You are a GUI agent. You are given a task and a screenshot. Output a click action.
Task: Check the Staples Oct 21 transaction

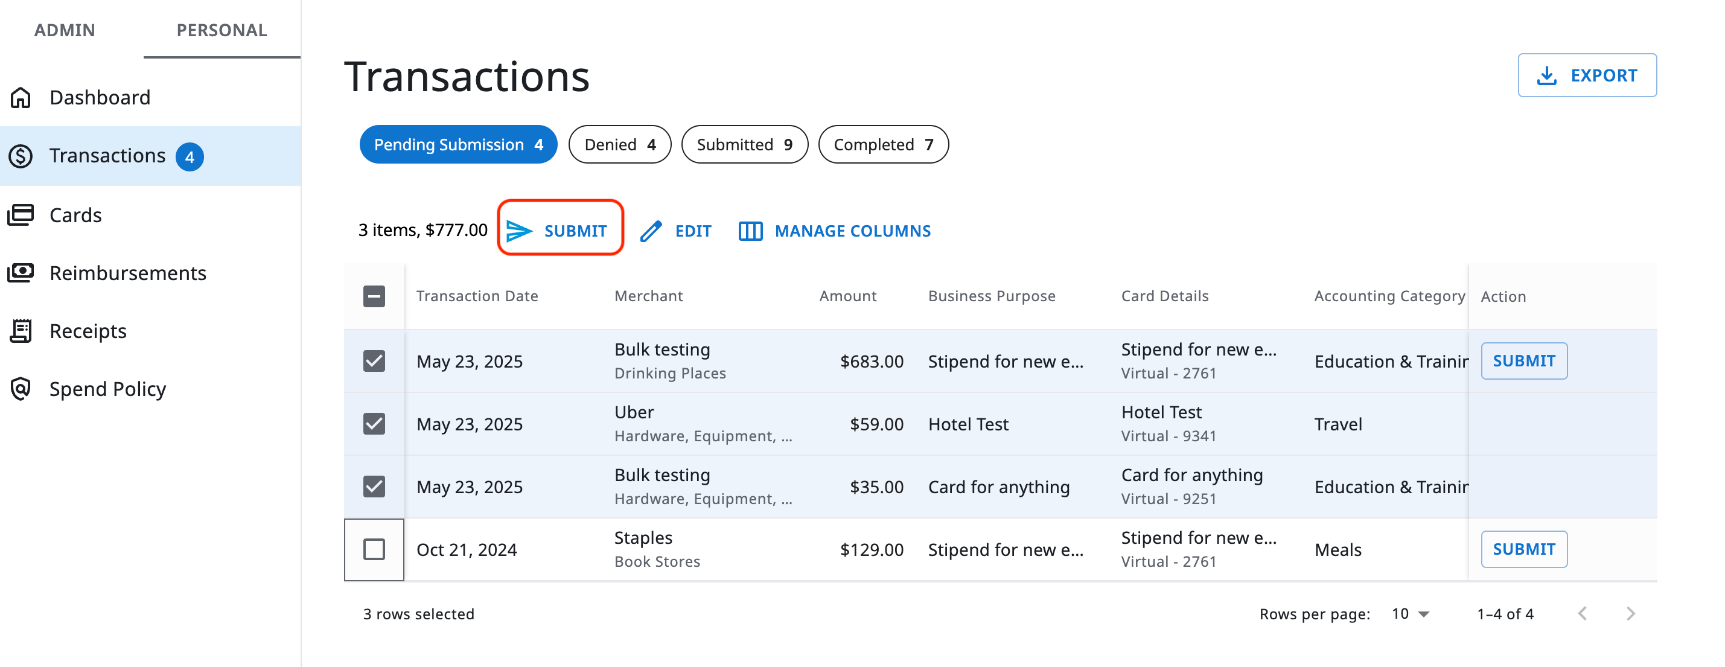click(374, 549)
